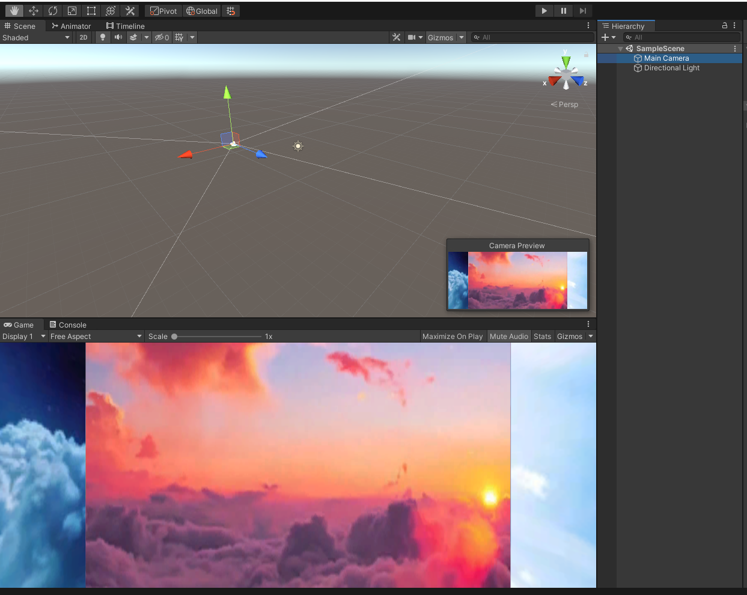Switch to the Console tab

[x=68, y=325]
